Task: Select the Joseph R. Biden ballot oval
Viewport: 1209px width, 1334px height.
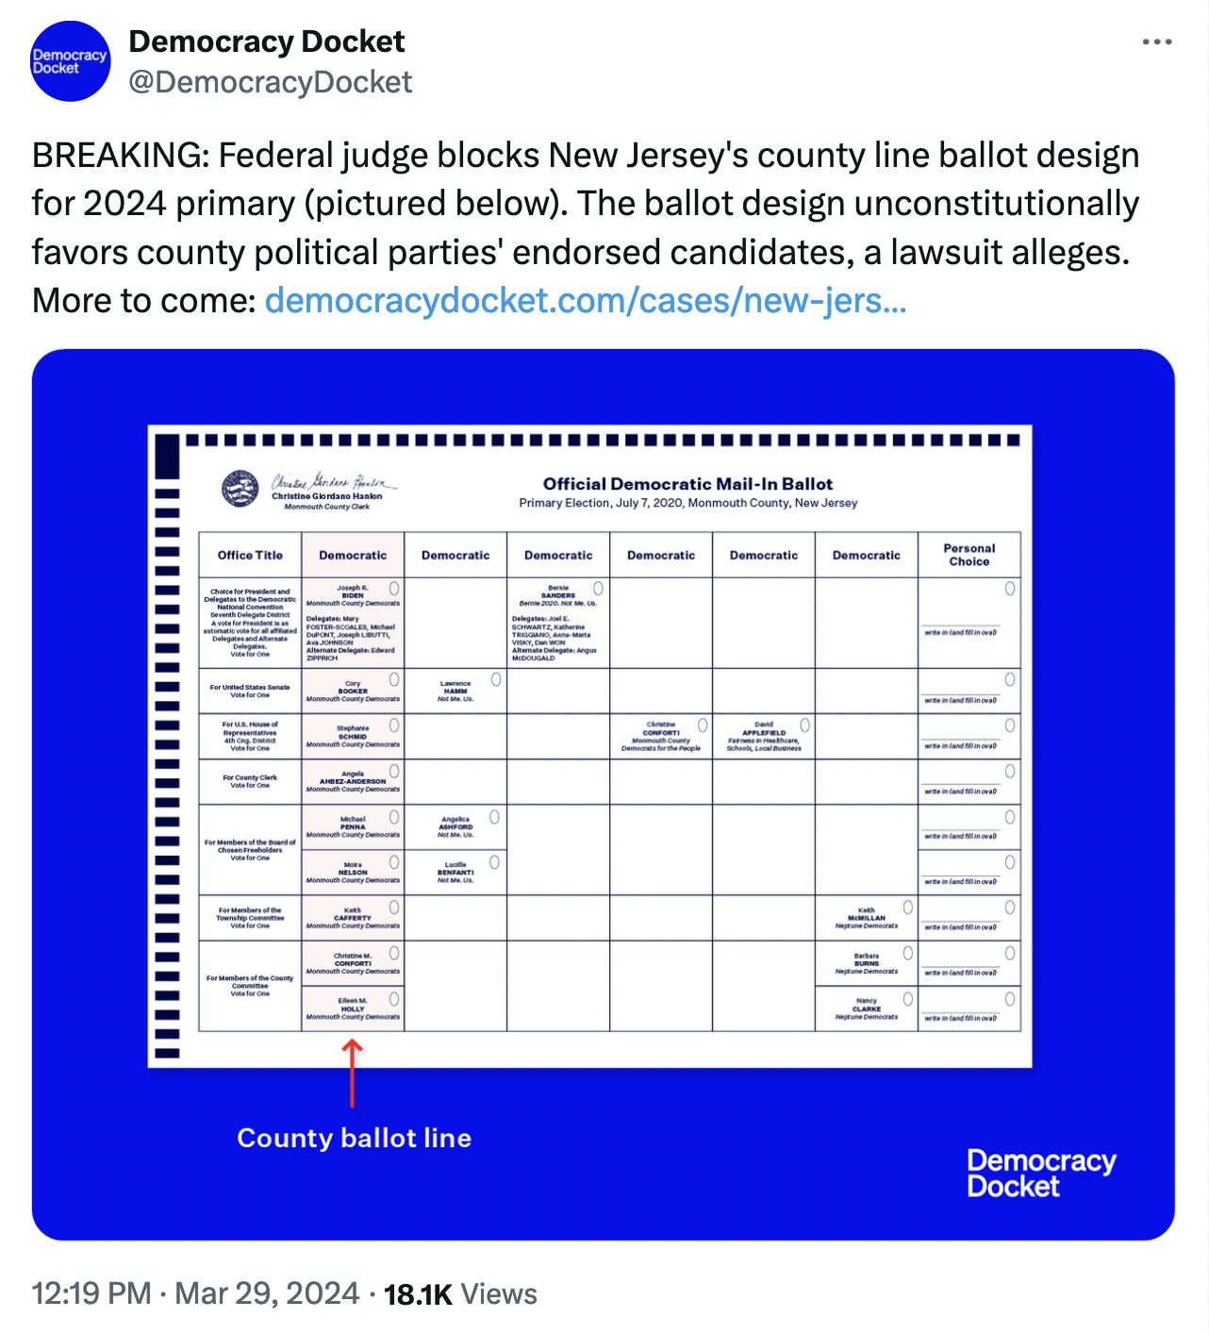Action: [x=393, y=589]
